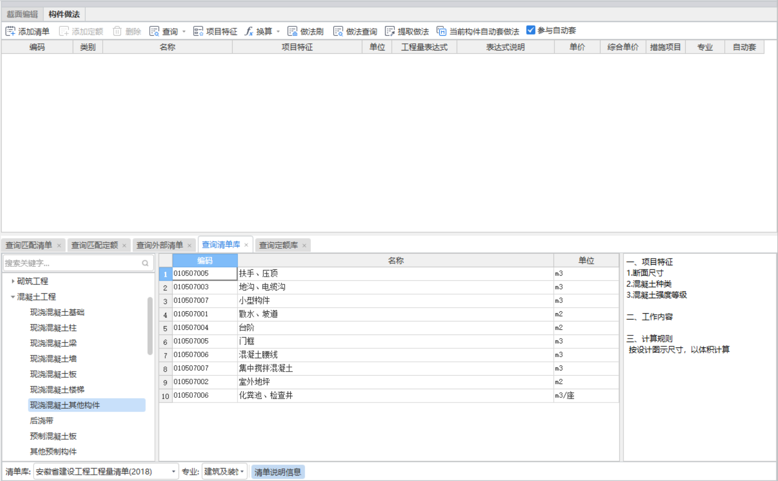Click the 综合单价 column header
Viewport: 778px width, 481px height.
pos(623,47)
